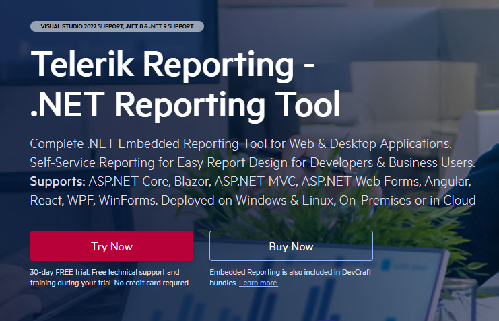Click the red Try Now button

click(112, 246)
